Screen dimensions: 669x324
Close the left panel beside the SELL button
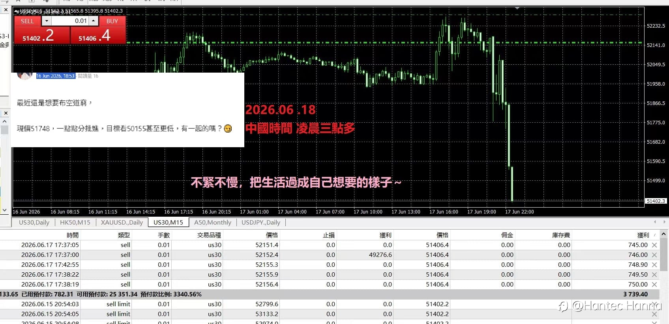coord(6,10)
